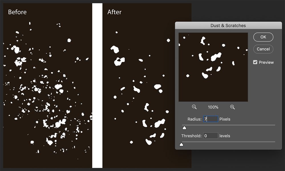Click in the Threshold input field
The width and height of the screenshot is (285, 171).
(211, 136)
